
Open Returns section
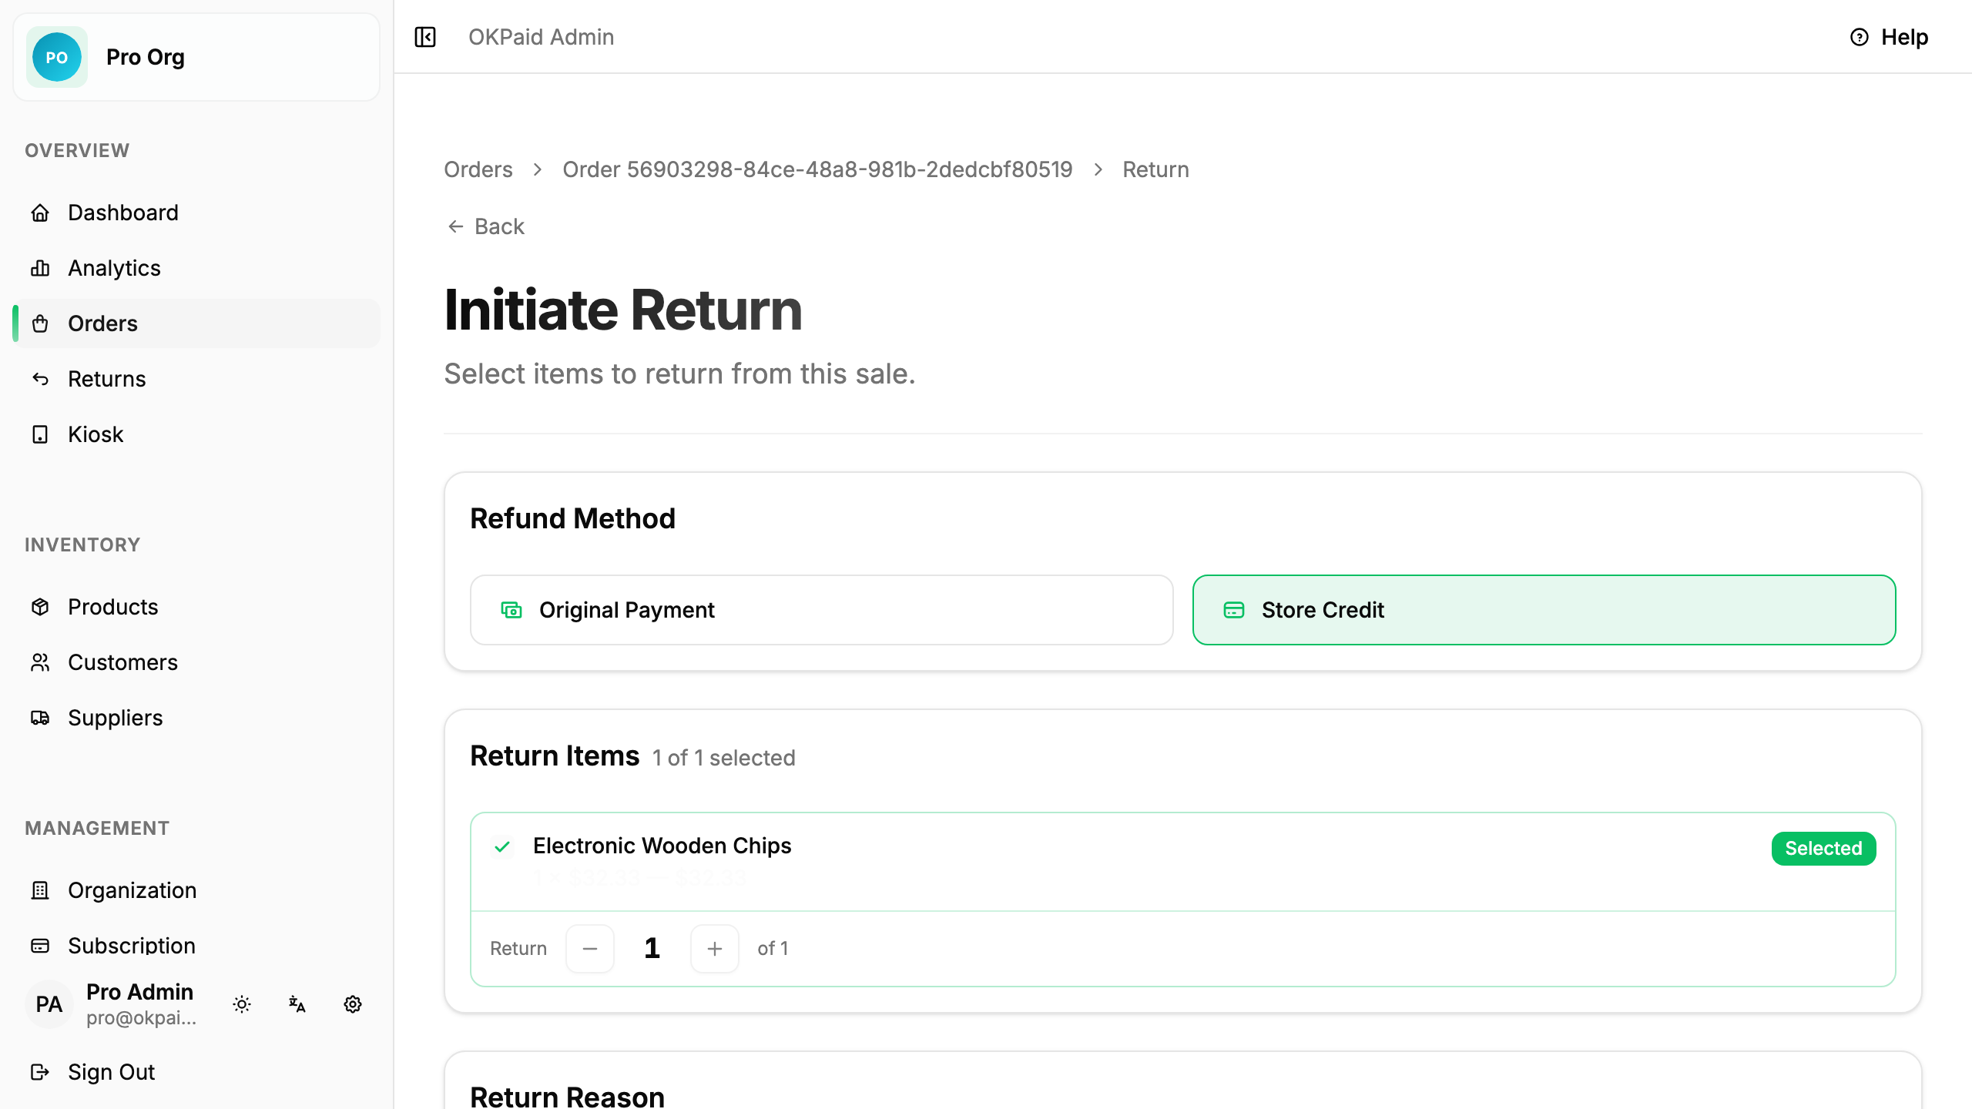click(x=196, y=379)
